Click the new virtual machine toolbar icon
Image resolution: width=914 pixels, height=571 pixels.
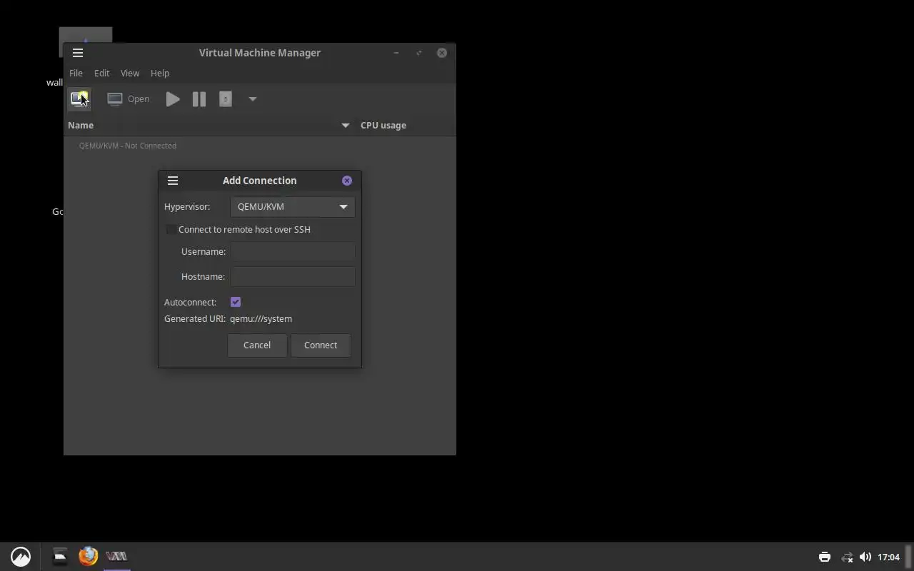click(79, 99)
